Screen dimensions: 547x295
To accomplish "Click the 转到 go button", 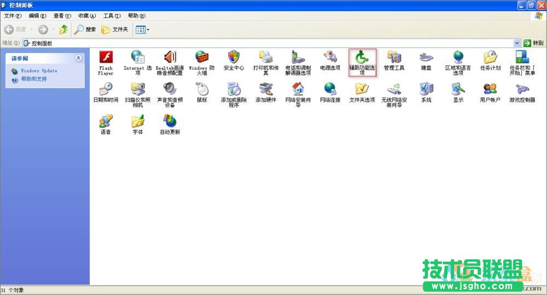I will (x=534, y=43).
